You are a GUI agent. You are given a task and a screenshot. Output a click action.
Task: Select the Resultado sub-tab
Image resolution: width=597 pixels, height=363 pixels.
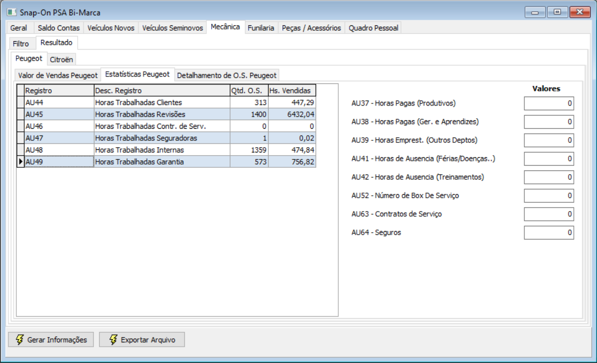(x=56, y=43)
